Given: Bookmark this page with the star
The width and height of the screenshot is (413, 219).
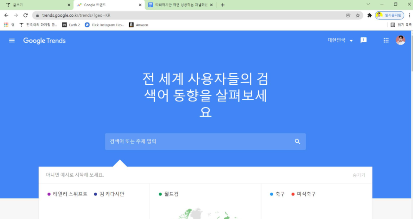Looking at the screenshot, I should pyautogui.click(x=358, y=15).
